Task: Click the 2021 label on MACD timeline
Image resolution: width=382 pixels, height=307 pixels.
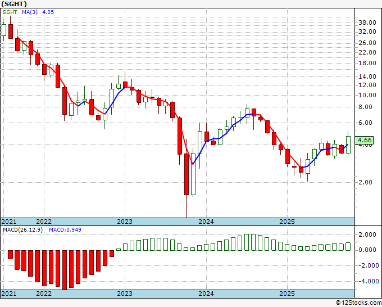Action: coord(9,294)
